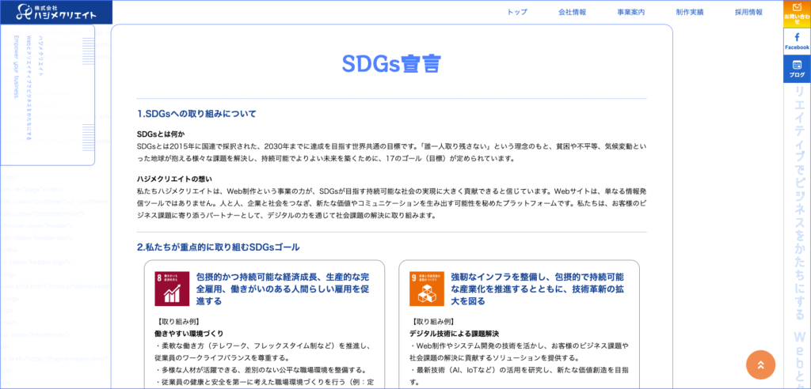Click subheading ハジメクリエイトの想い
The image size is (811, 389).
[x=174, y=179]
